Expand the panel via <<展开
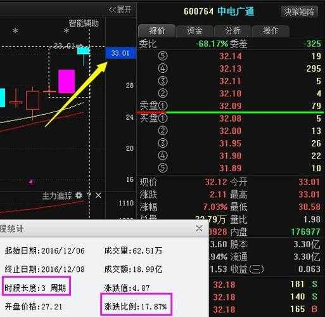The height and width of the screenshot is (317, 325). 120,10
